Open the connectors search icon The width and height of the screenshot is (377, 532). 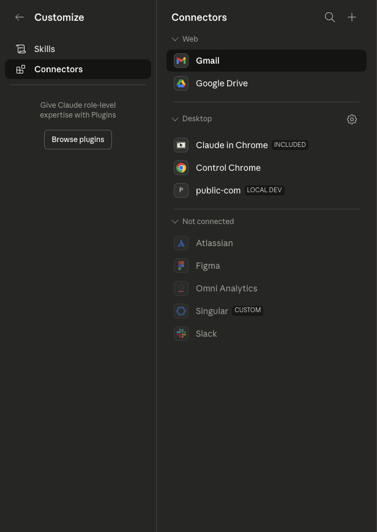tap(330, 18)
